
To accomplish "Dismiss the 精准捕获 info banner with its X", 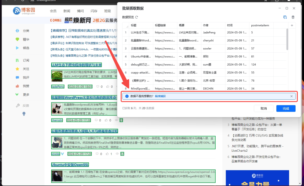I will (x=292, y=96).
